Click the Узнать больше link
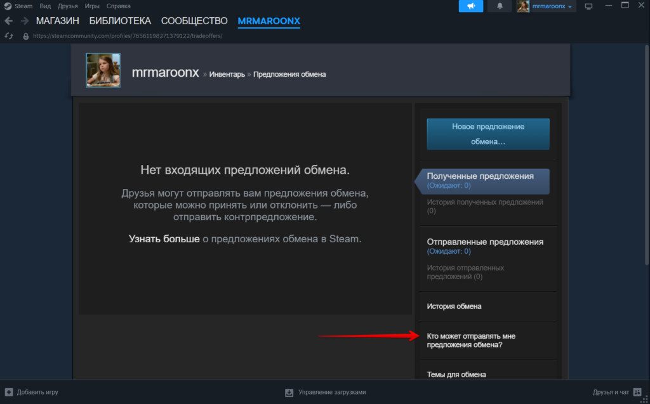This screenshot has width=650, height=404. [x=164, y=239]
